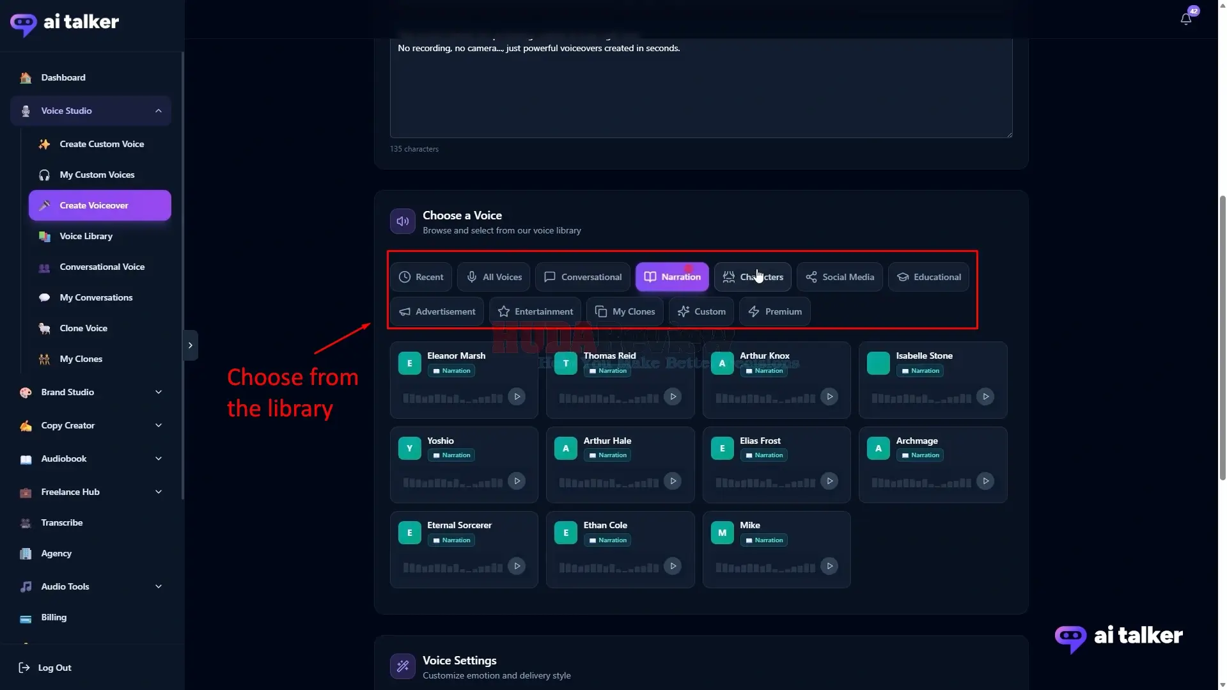The height and width of the screenshot is (690, 1227).
Task: Play the Yoshio voice preview
Action: (517, 481)
